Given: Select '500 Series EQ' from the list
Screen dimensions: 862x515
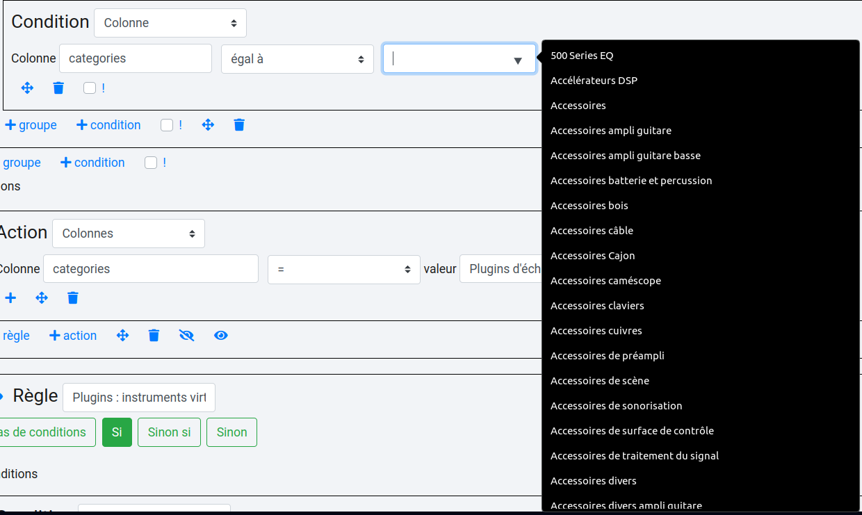Looking at the screenshot, I should click(582, 56).
